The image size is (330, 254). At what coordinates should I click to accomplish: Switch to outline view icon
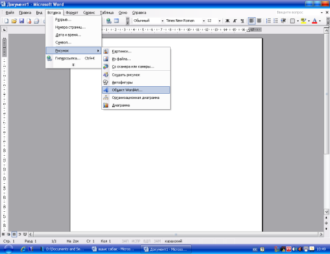tap(20, 234)
